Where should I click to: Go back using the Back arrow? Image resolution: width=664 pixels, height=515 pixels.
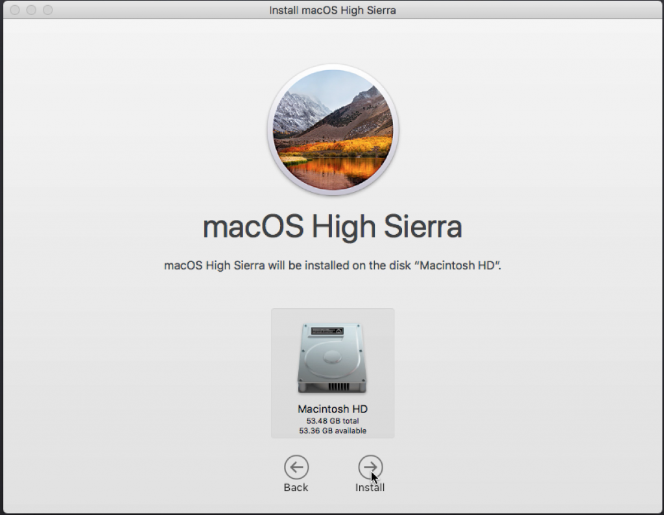pos(296,467)
